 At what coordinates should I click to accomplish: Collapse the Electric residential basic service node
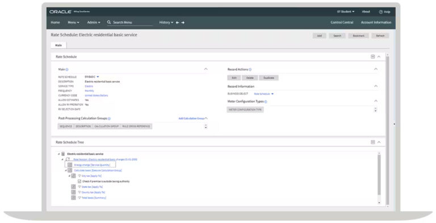58,154
